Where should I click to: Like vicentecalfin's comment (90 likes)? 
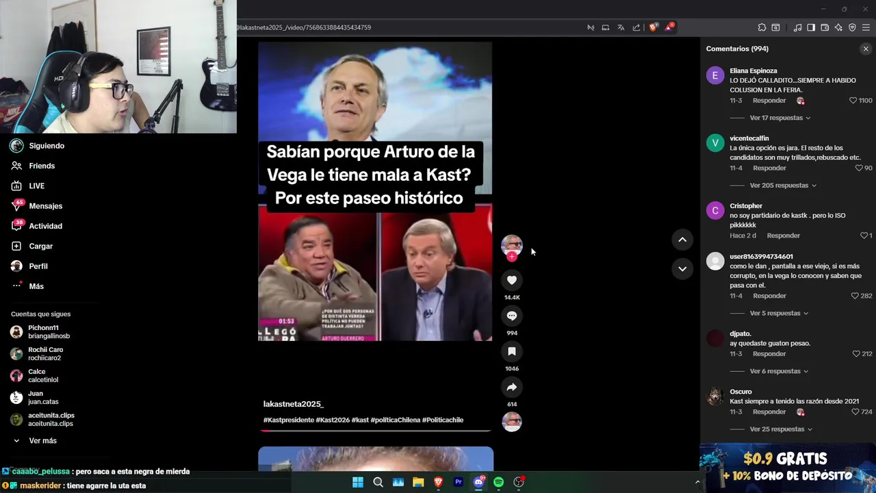(x=859, y=168)
